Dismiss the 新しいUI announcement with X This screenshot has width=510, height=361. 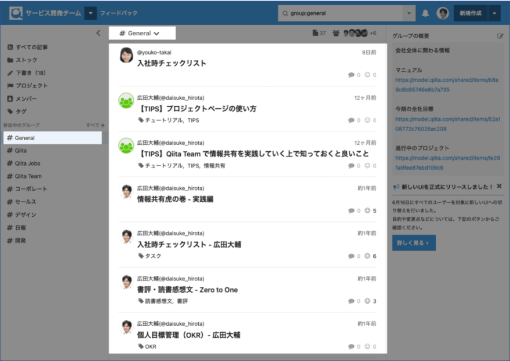click(499, 187)
